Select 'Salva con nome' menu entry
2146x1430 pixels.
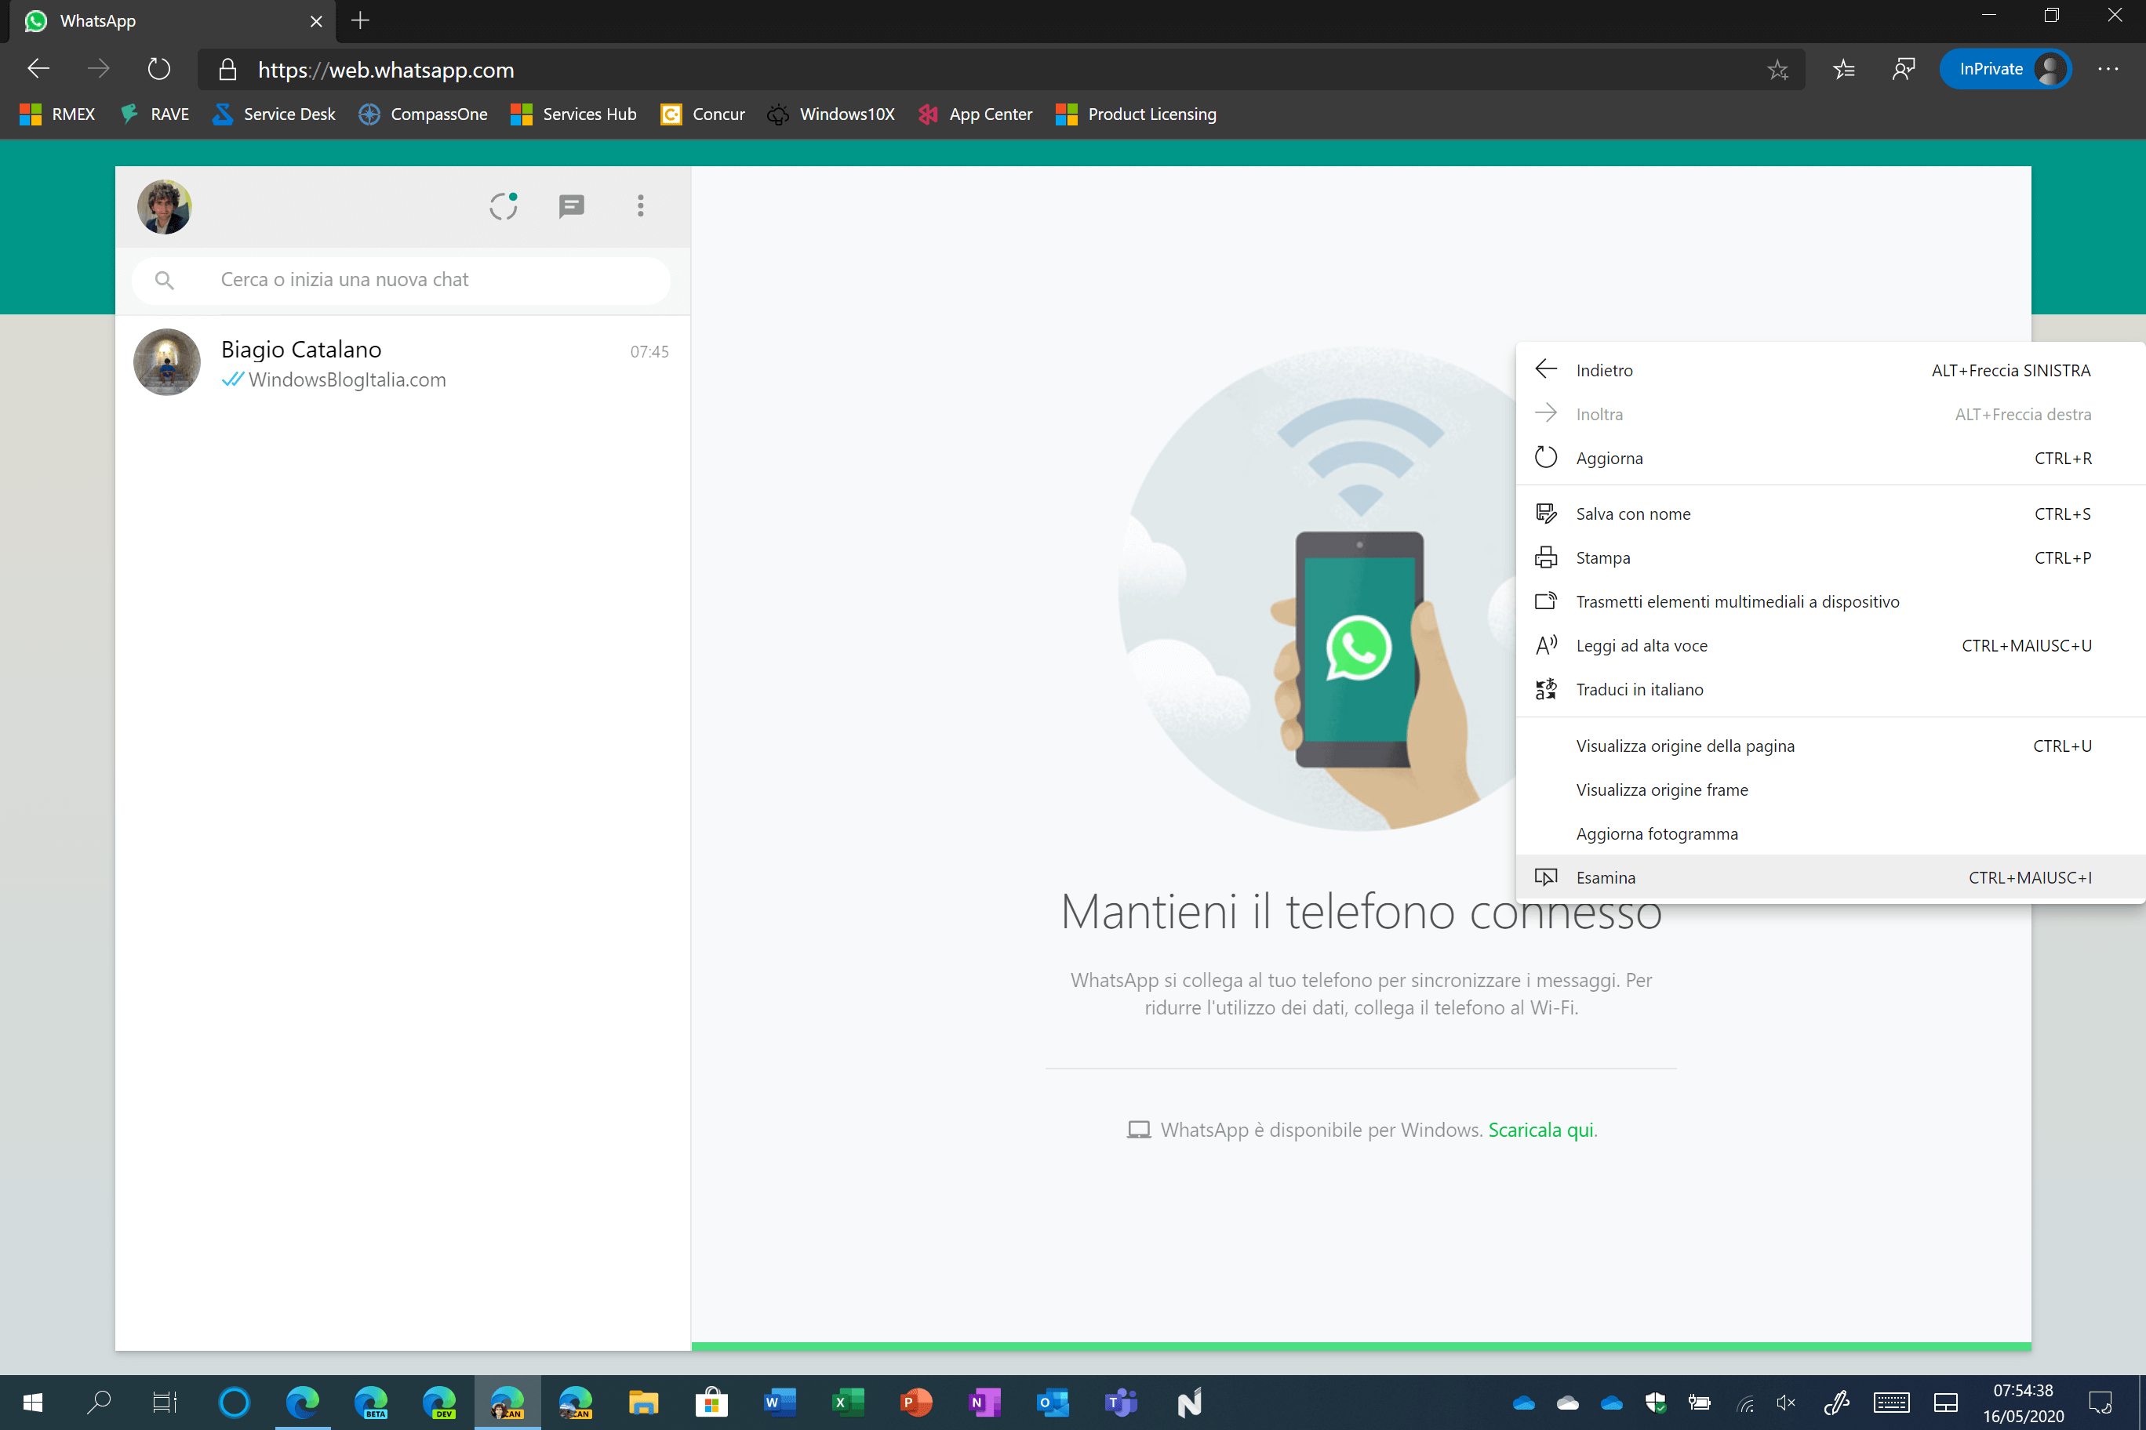click(x=1831, y=514)
